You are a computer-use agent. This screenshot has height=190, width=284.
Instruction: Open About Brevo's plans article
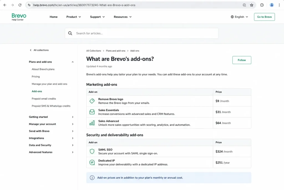pyautogui.click(x=43, y=69)
